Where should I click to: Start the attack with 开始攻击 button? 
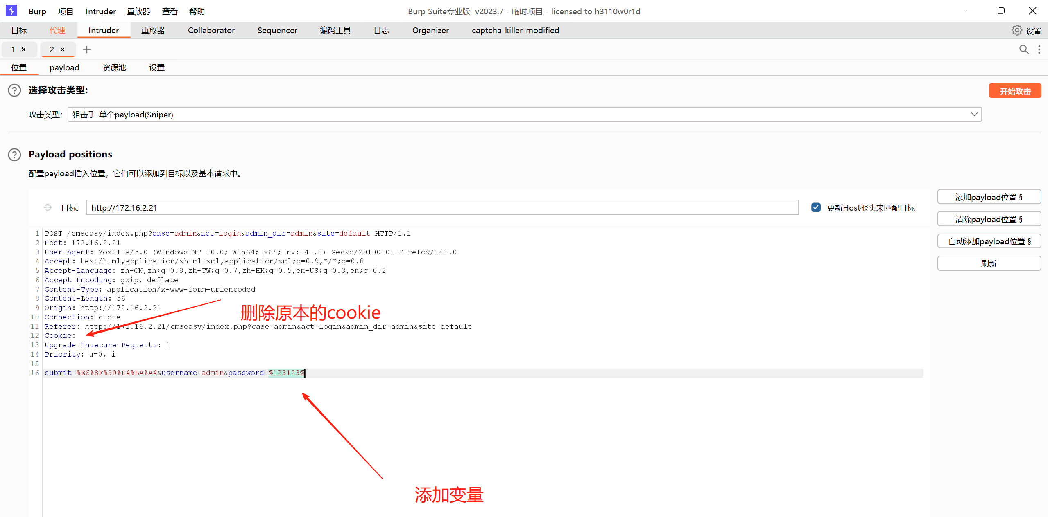(x=1015, y=91)
